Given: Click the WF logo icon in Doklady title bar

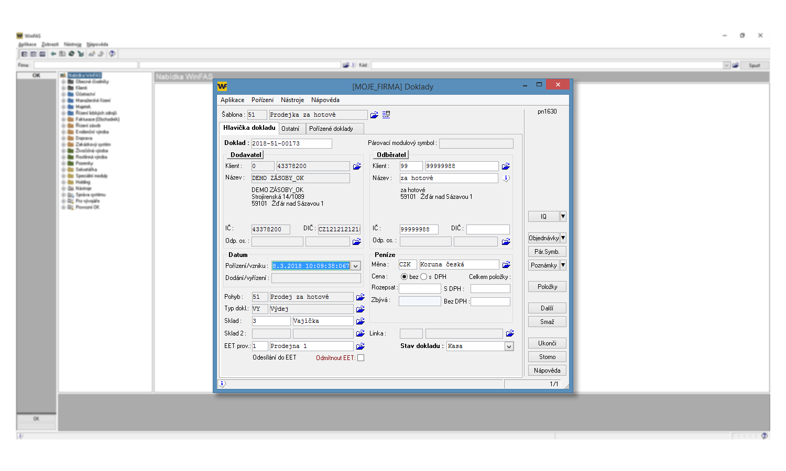Looking at the screenshot, I should [x=222, y=86].
